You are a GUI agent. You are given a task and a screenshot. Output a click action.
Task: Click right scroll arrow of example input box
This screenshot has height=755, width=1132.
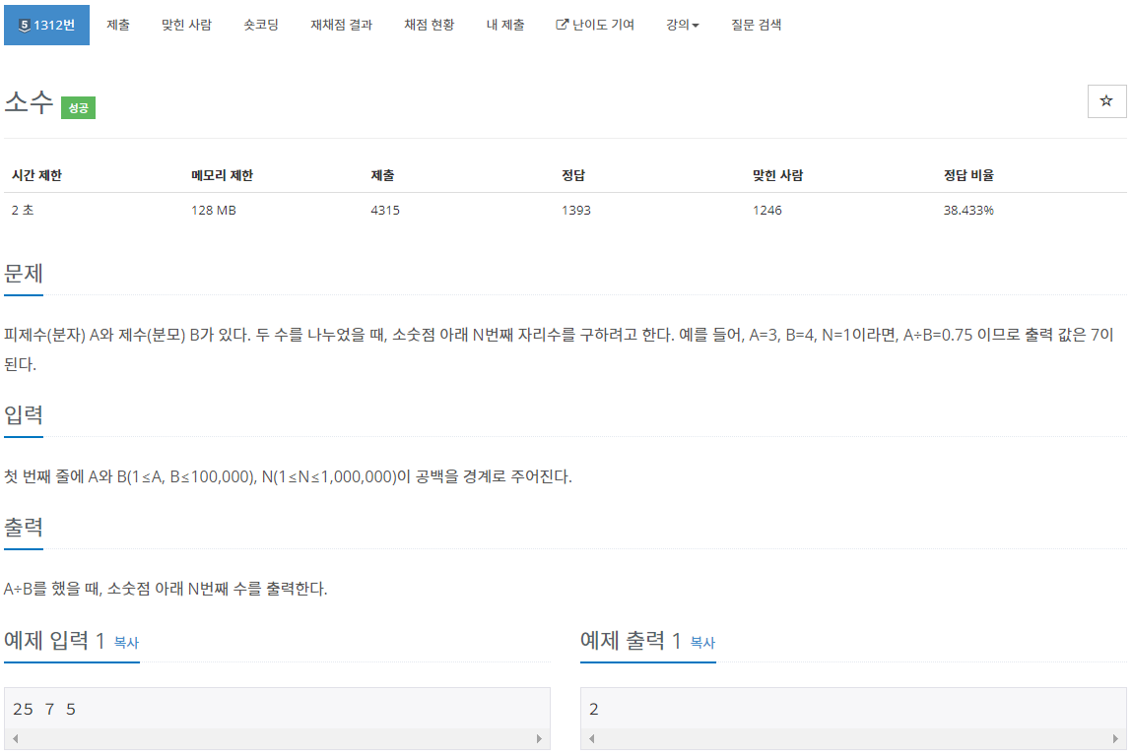click(539, 738)
